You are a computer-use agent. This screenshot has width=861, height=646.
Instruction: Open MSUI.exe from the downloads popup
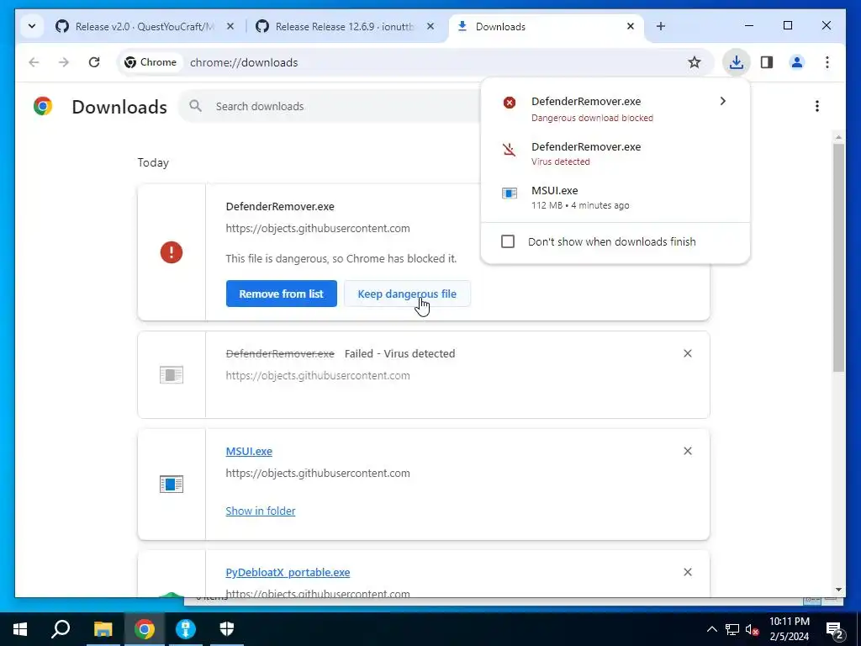pyautogui.click(x=615, y=197)
